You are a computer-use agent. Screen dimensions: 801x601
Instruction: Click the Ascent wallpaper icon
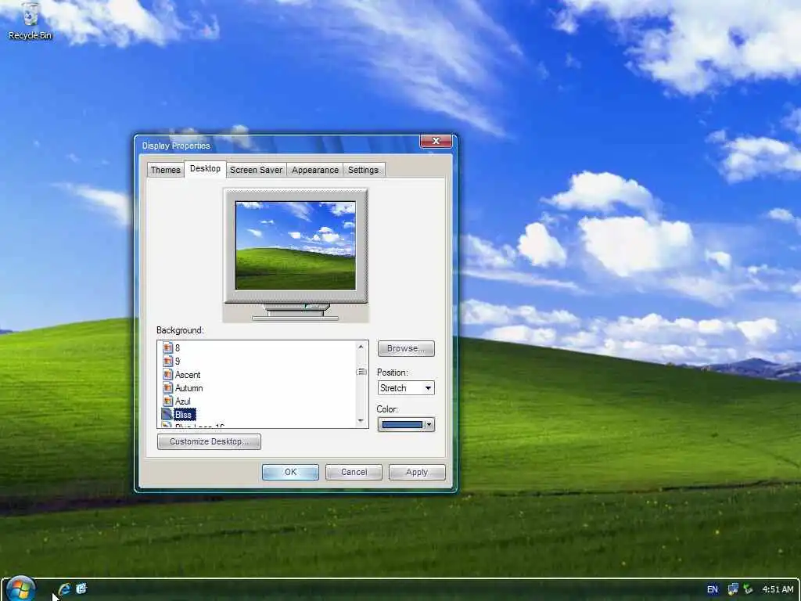[167, 374]
